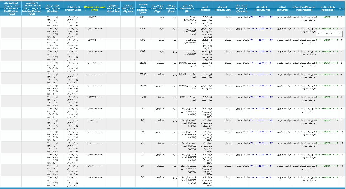Click the Land Use Type column header
The height and width of the screenshot is (189, 346).
pos(157,8)
